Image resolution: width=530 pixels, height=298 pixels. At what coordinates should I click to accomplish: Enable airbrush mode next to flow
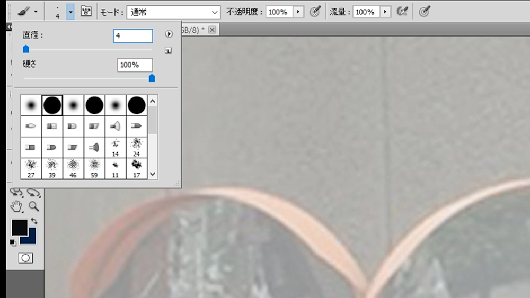click(402, 12)
